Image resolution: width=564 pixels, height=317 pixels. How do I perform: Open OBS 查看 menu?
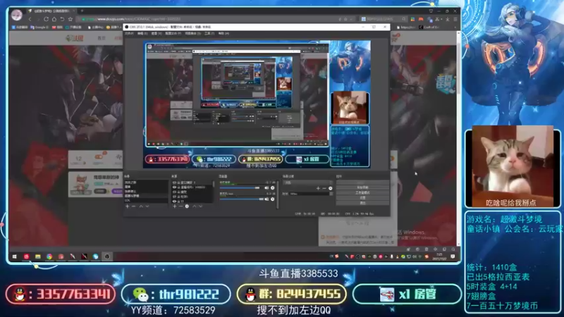coord(156,33)
